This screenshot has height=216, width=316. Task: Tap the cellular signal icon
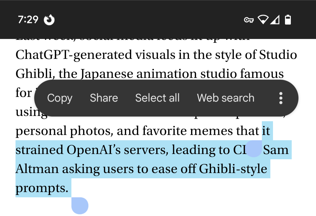coord(275,20)
